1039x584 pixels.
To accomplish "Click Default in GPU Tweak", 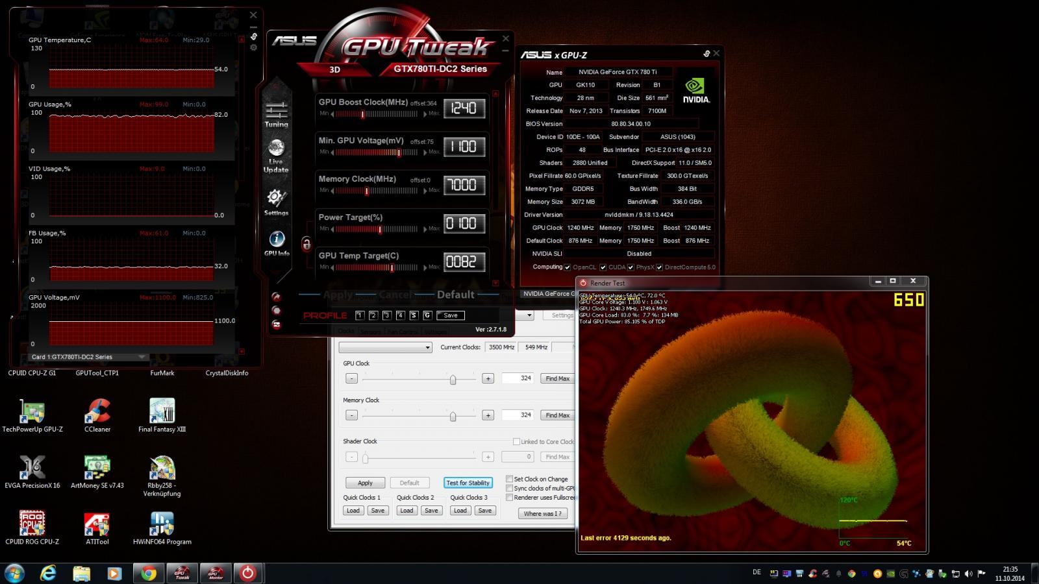I will [x=456, y=295].
